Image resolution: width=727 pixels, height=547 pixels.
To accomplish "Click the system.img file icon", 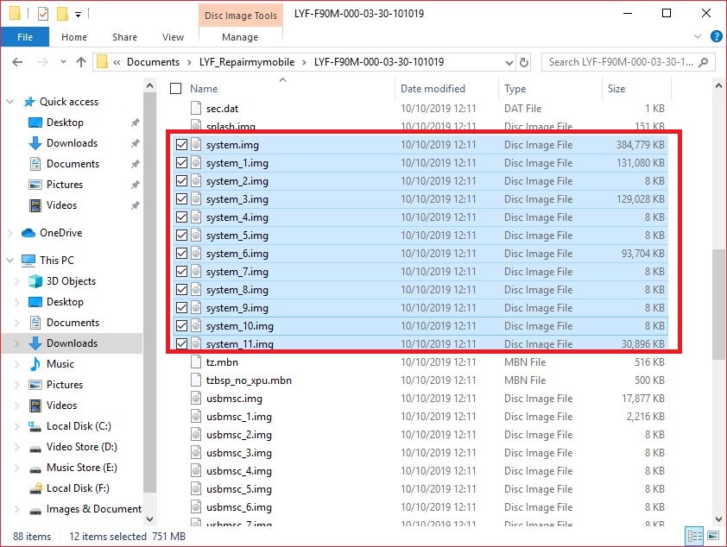I will click(196, 145).
